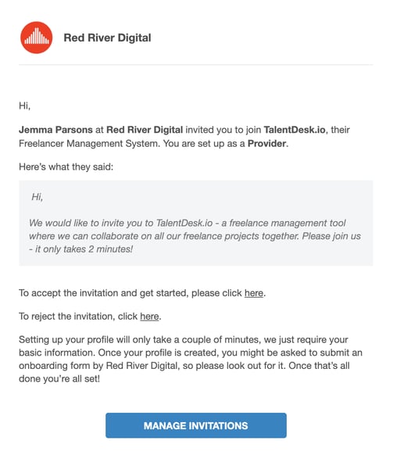Click the MANAGE INVITATIONS button

click(x=196, y=425)
